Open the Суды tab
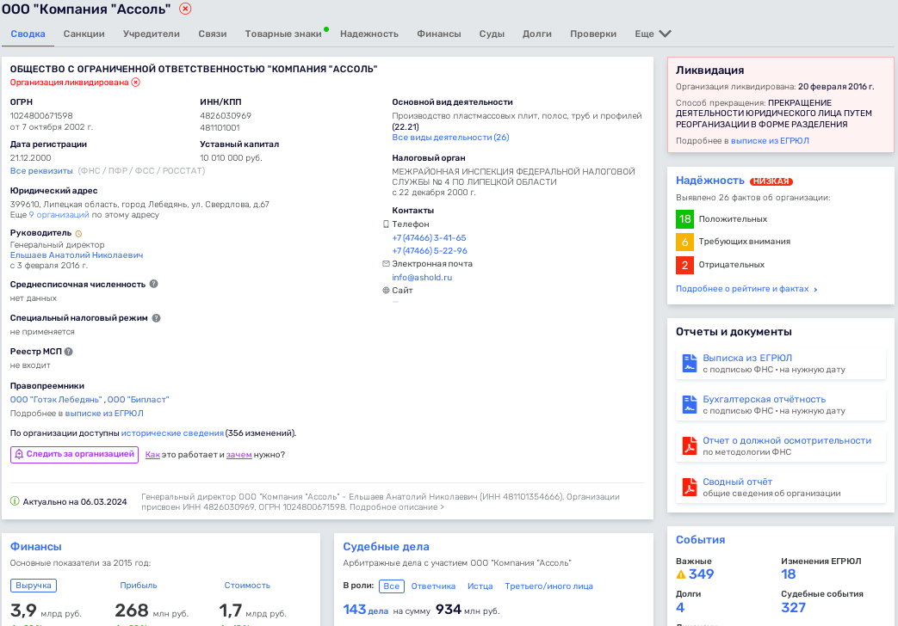The image size is (898, 626). 492,34
